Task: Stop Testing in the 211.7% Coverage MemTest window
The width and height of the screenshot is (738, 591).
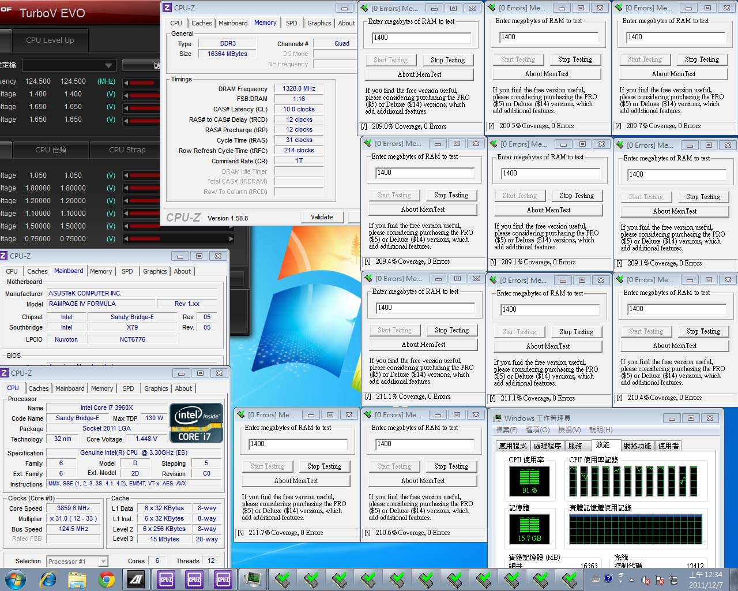Action: 324,466
